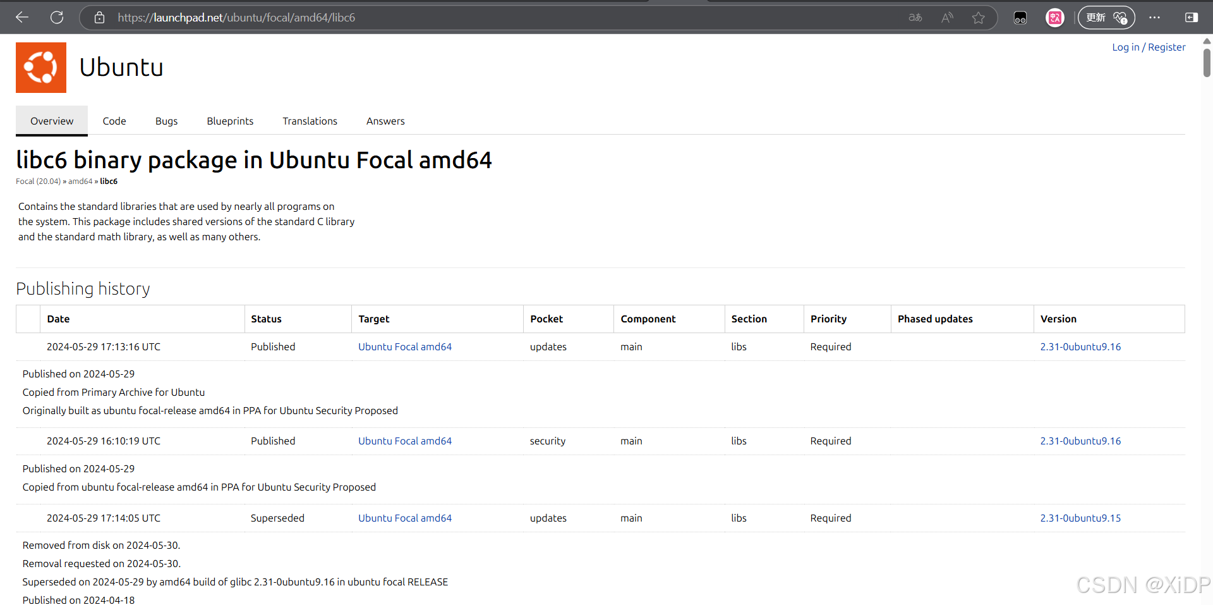Open the Answers tab
The image size is (1213, 605).
[x=385, y=121]
